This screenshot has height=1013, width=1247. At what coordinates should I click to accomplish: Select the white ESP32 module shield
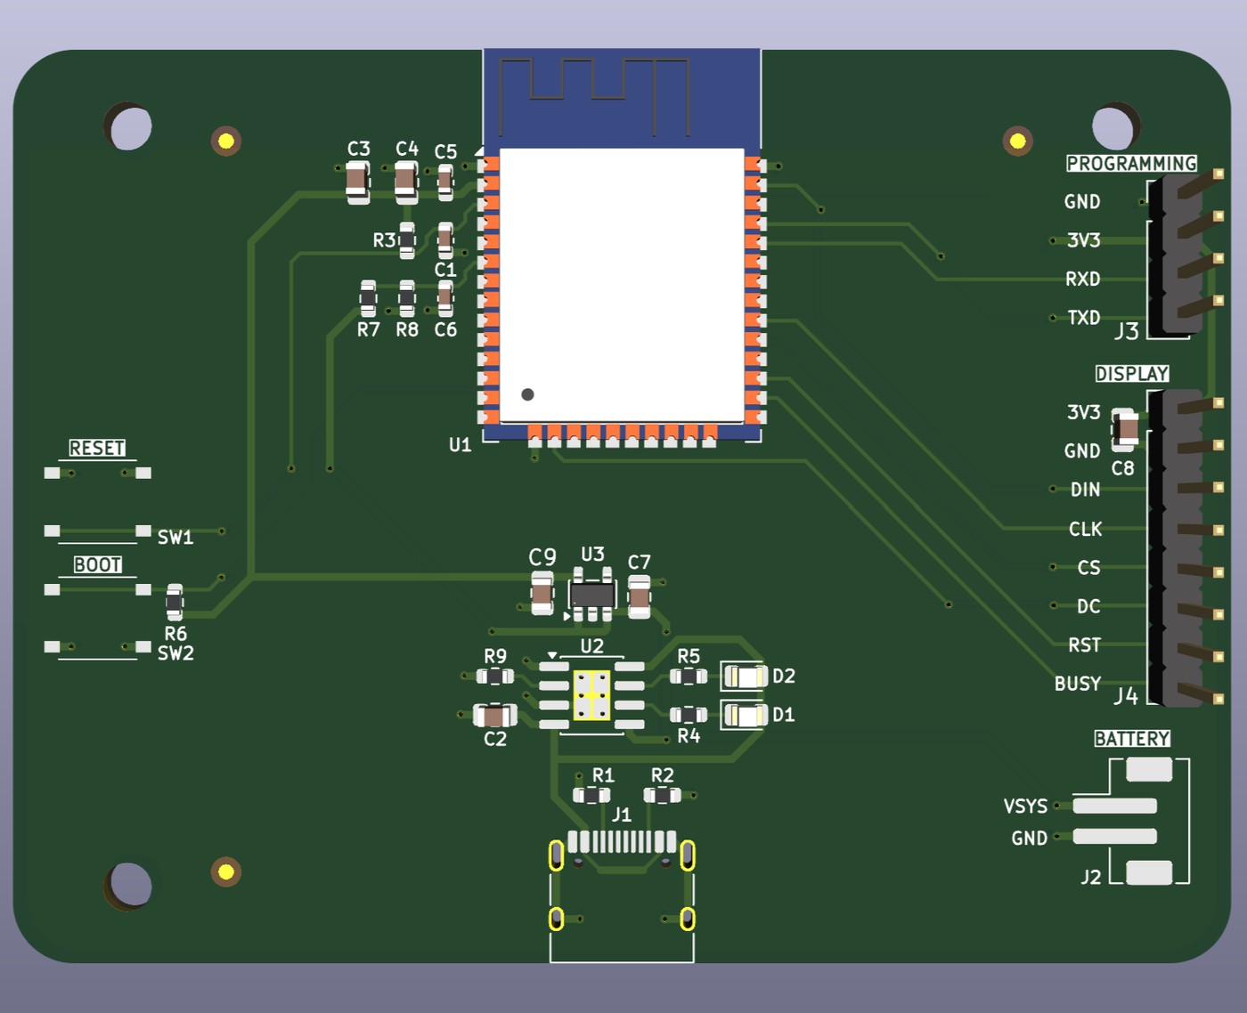(x=622, y=285)
